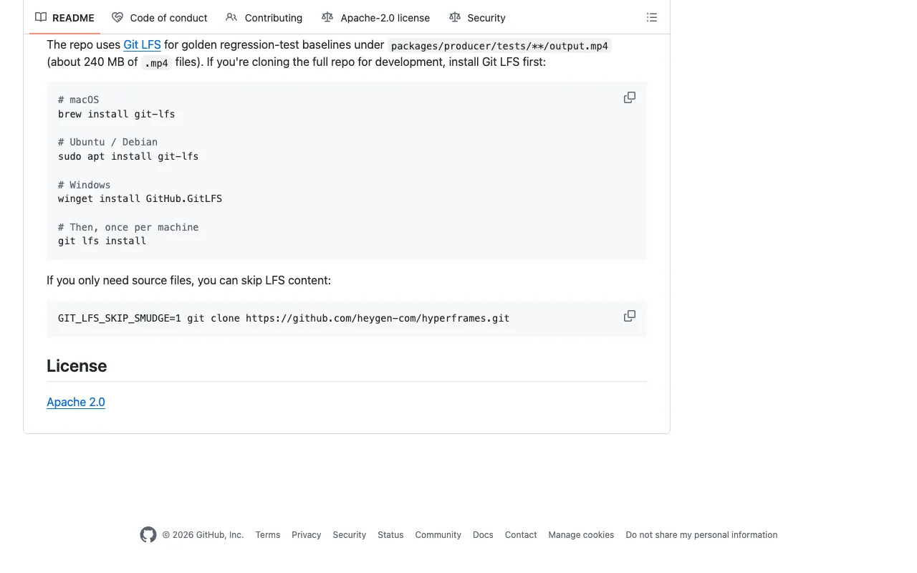Screen dimensions: 917x573
Task: Follow the Git LFS hyperlink
Action: 142,44
